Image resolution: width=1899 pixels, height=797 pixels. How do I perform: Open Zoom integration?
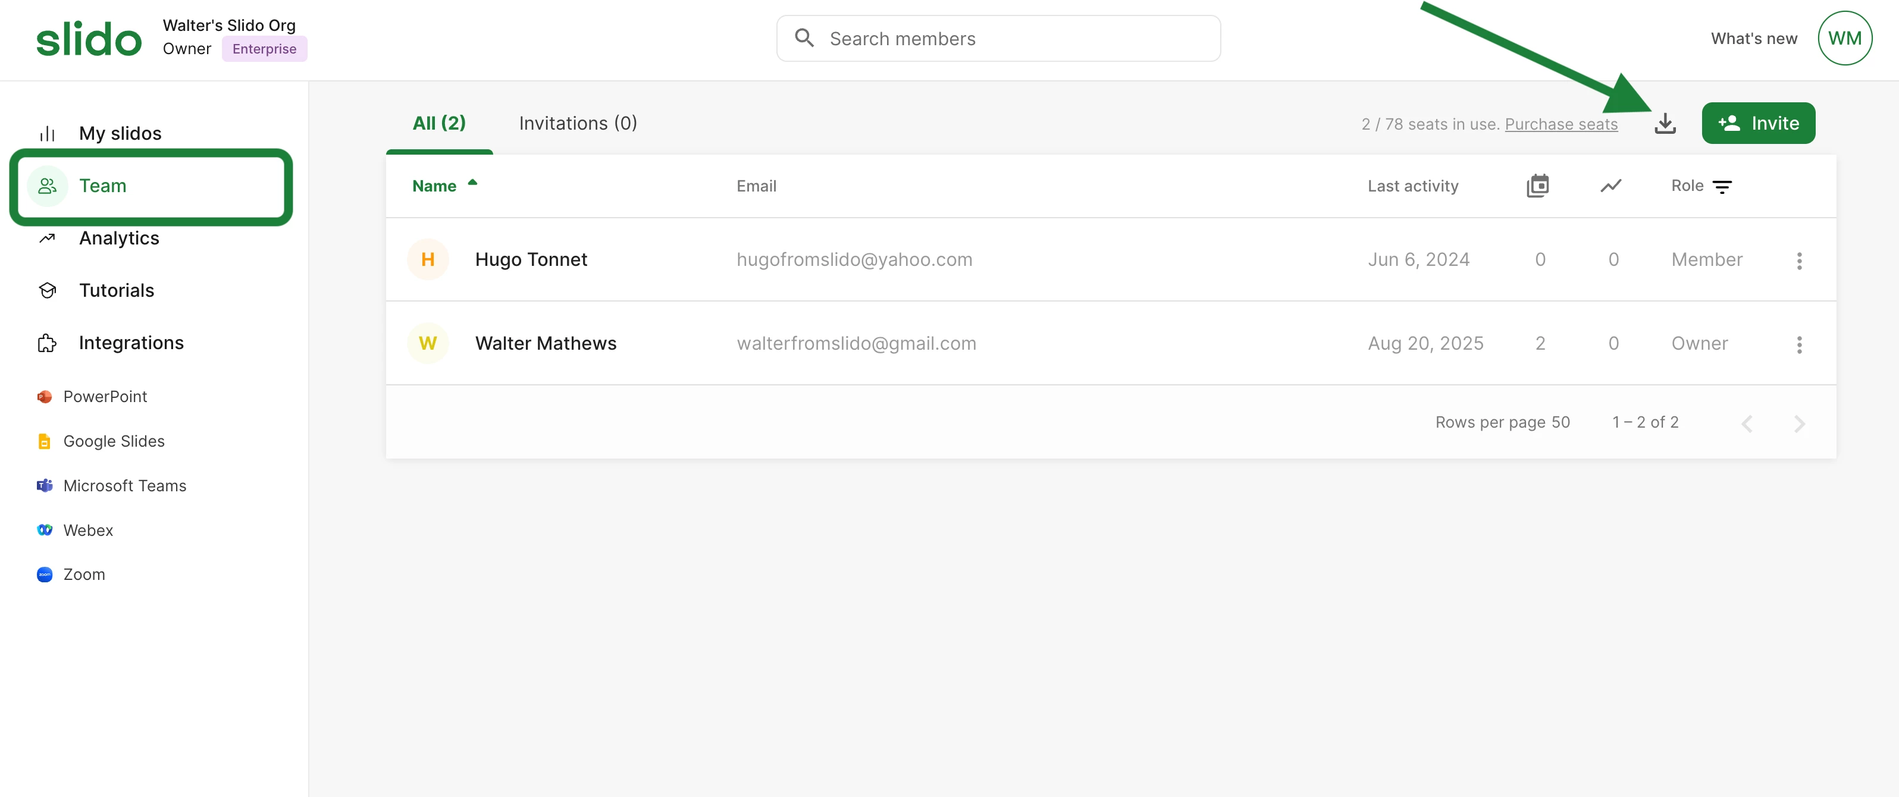(x=84, y=575)
